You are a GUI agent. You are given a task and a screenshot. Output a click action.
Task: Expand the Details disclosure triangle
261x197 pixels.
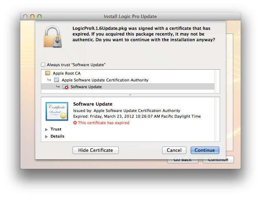pyautogui.click(x=47, y=137)
